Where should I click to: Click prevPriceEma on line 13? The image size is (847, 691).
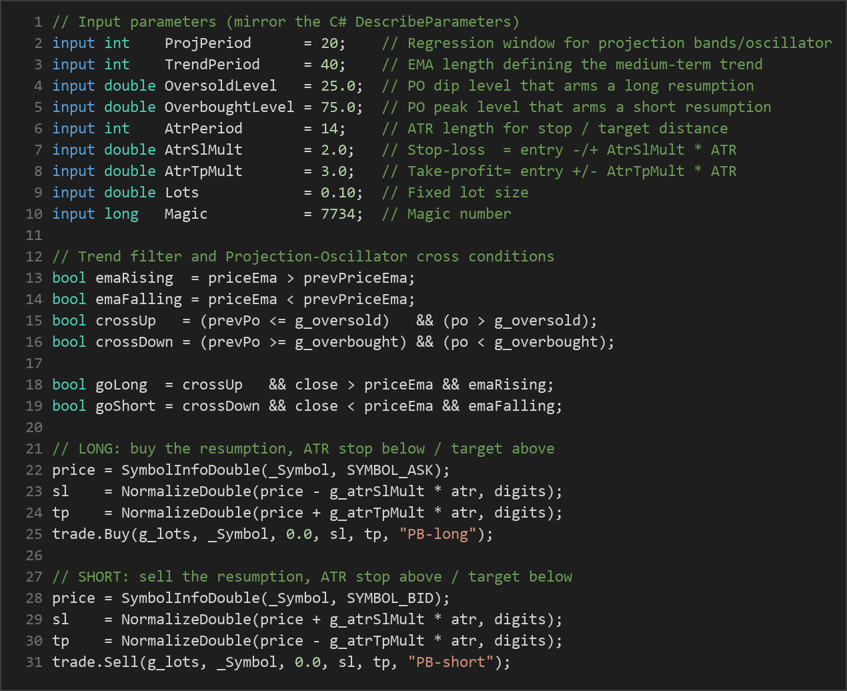[355, 278]
